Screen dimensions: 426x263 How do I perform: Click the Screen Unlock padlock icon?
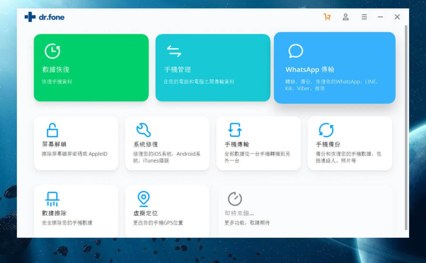52,130
